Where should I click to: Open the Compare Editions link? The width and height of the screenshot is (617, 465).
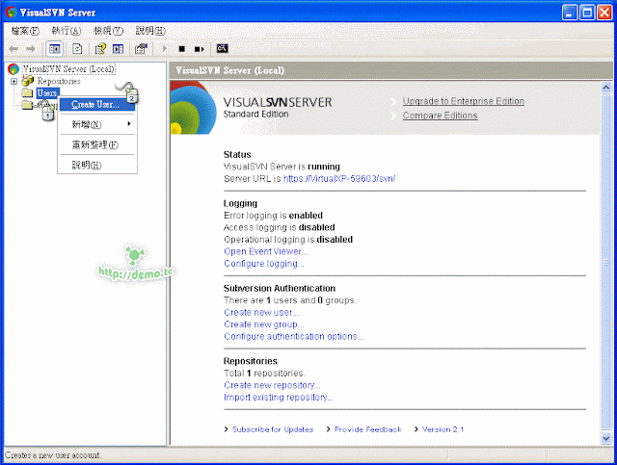tap(440, 116)
